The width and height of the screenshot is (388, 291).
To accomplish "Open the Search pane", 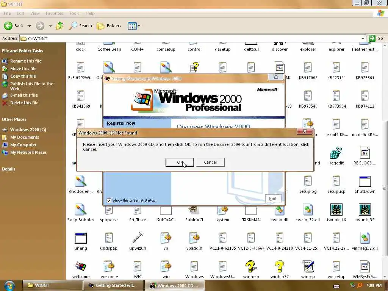I will tap(80, 26).
